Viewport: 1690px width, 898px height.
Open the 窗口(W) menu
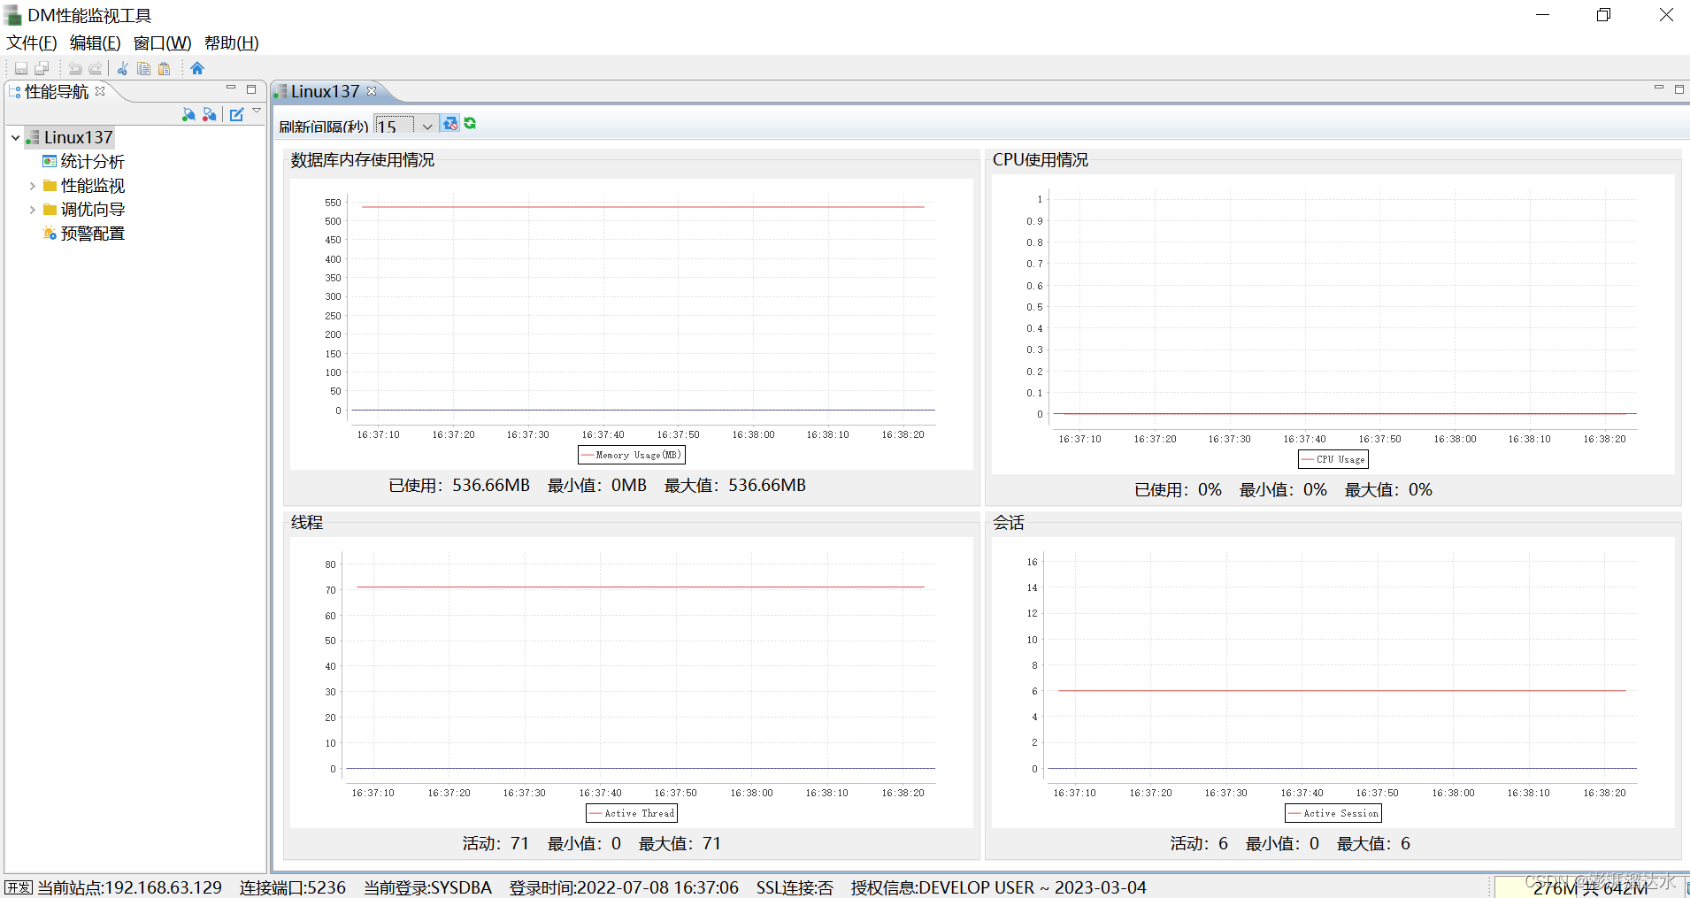[x=162, y=42]
